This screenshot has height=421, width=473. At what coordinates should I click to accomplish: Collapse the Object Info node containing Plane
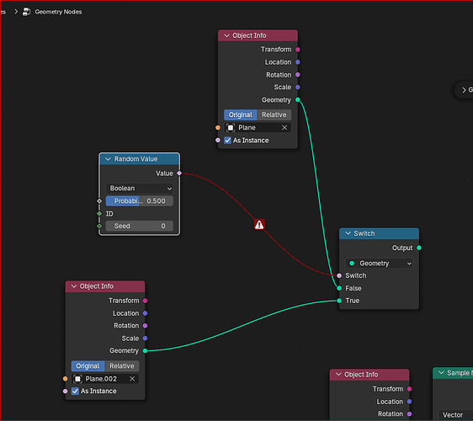(226, 35)
